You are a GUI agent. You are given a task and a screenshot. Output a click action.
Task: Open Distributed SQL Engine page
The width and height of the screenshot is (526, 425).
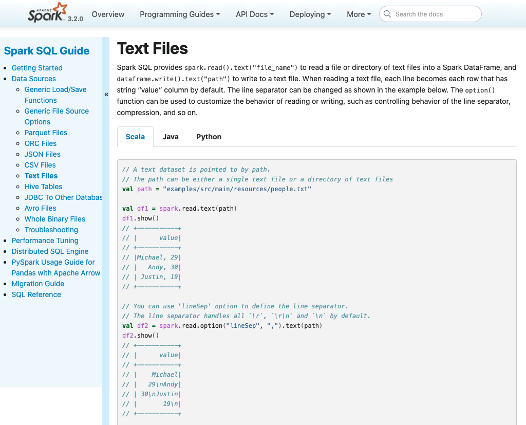(x=50, y=251)
